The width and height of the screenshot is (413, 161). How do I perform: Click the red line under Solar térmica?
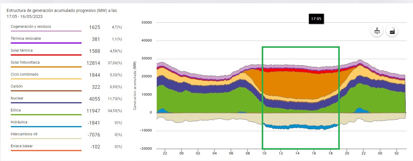(46, 55)
